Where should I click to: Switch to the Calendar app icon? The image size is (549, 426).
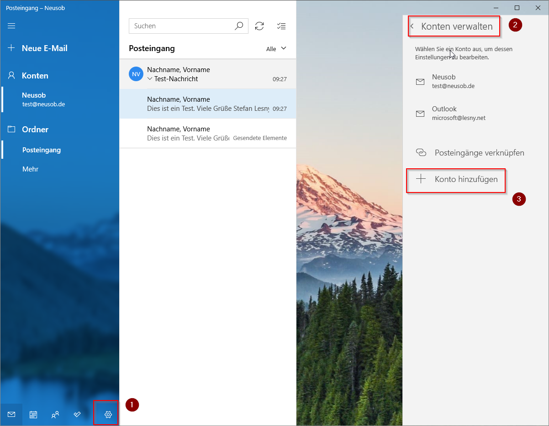(x=33, y=415)
